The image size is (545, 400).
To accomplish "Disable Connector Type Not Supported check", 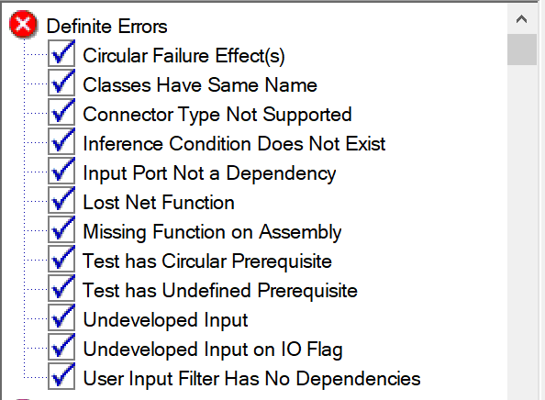I will [x=61, y=112].
